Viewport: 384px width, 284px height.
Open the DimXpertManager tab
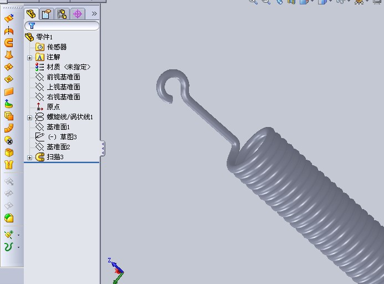tap(78, 14)
